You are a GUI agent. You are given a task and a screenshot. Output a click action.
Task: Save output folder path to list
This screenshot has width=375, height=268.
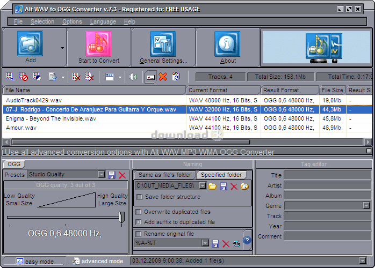[x=223, y=186]
